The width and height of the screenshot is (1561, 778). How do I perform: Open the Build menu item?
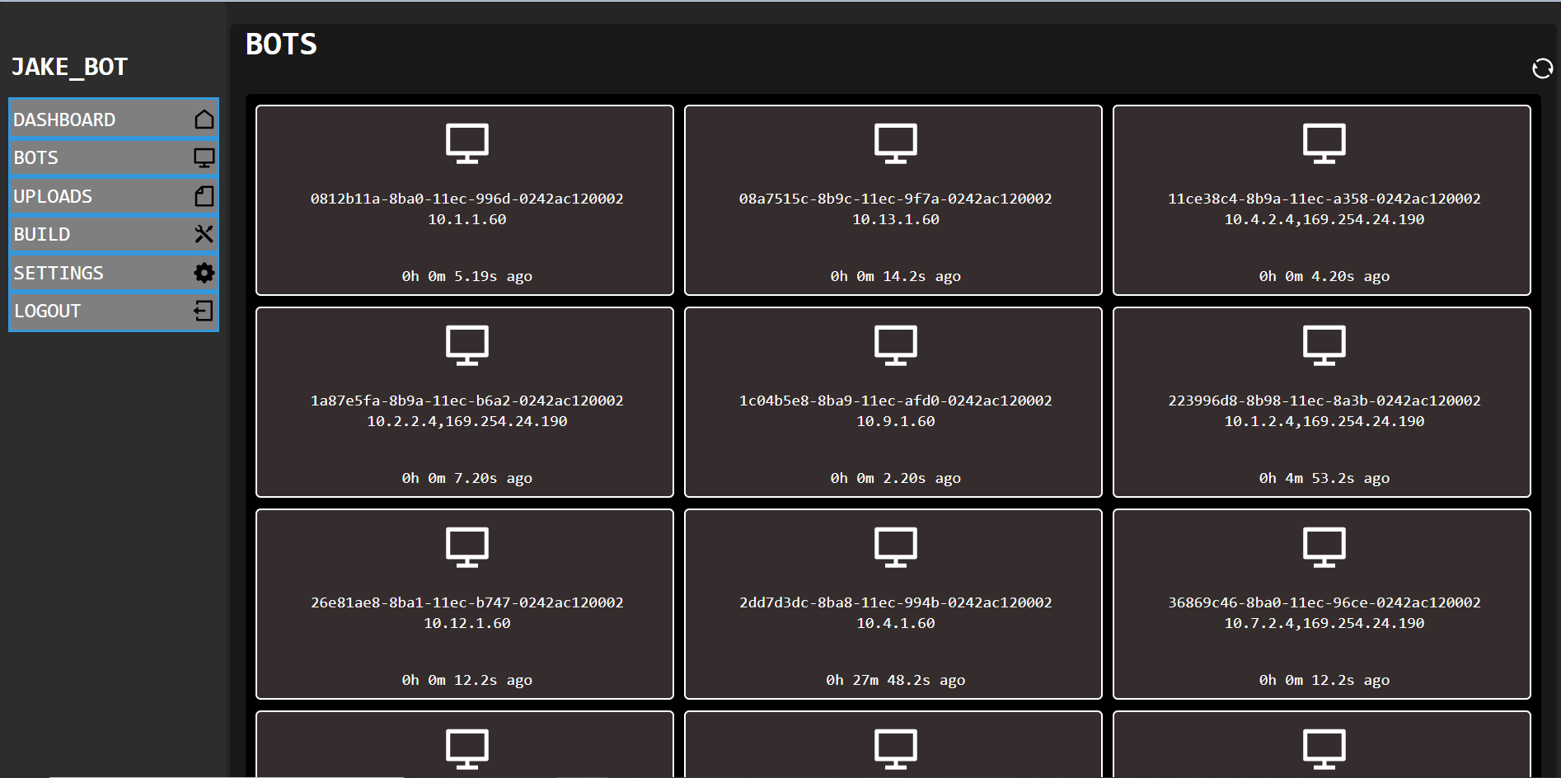(x=114, y=234)
